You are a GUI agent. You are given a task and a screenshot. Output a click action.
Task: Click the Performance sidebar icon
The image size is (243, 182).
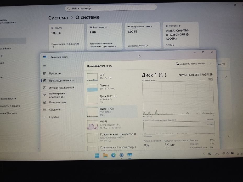[x=45, y=80]
